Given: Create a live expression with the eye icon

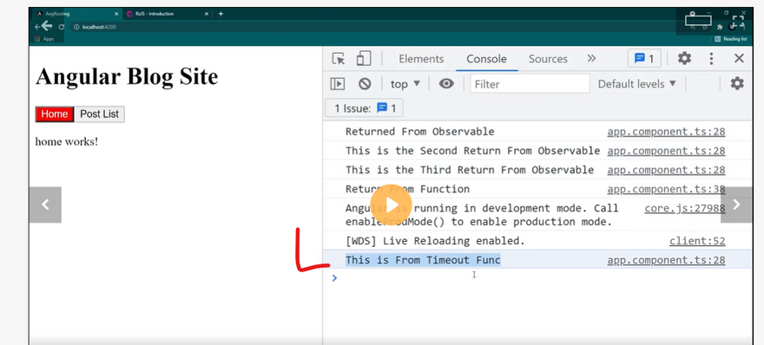Looking at the screenshot, I should 446,84.
